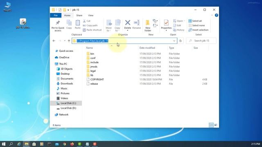The height and width of the screenshot is (147, 262).
Task: Open Microsoft Store from the taskbar
Action: coord(34,144)
